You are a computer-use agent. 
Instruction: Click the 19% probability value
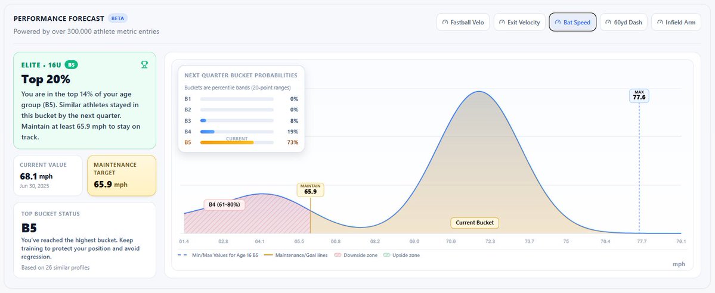[x=293, y=132]
